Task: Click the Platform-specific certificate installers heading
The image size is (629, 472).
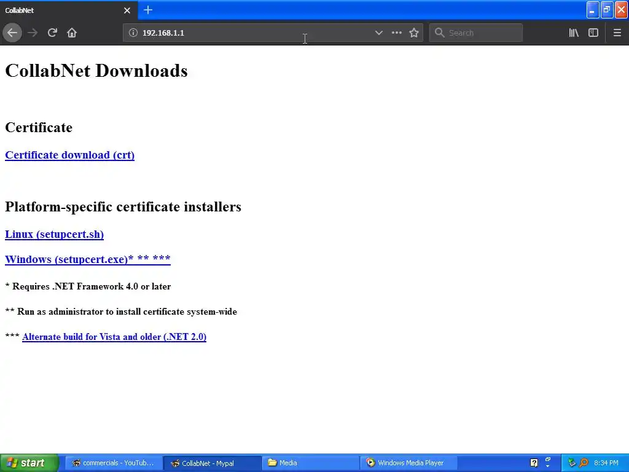Action: point(123,206)
